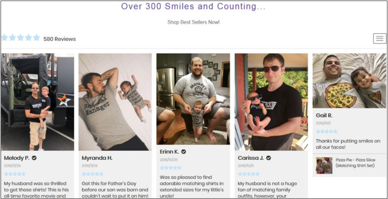Click verified badge next to Carissa J.
The width and height of the screenshot is (388, 199).
point(268,158)
